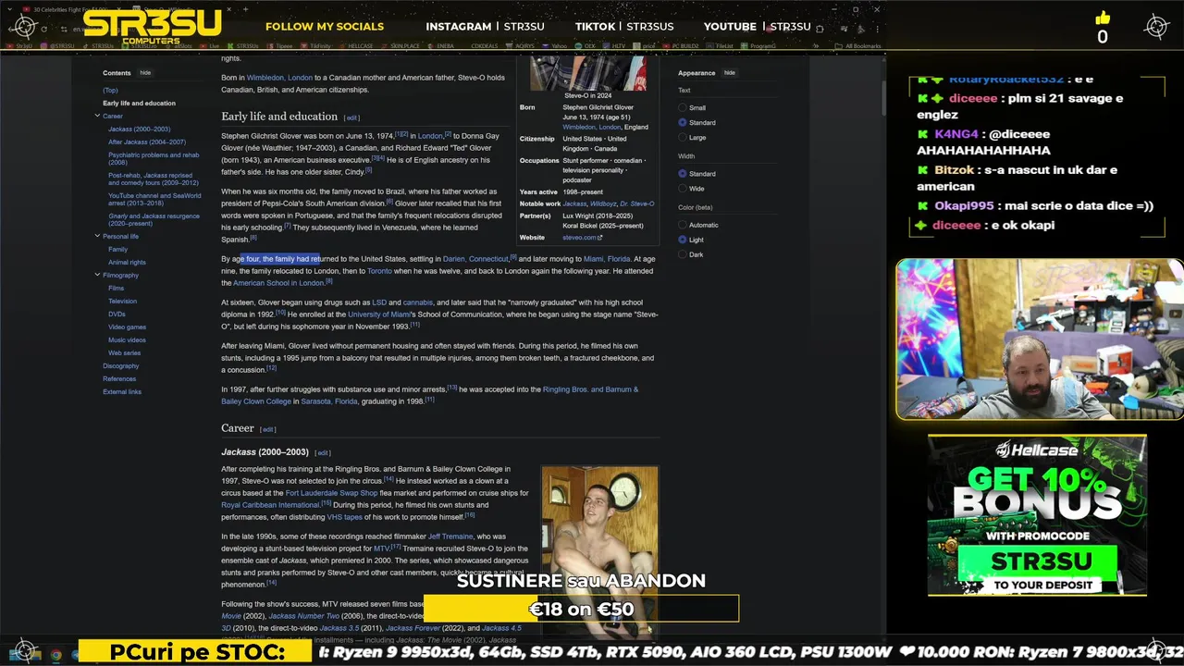Open Dr. Steve-O link in infobox
The image size is (1184, 666).
point(637,203)
